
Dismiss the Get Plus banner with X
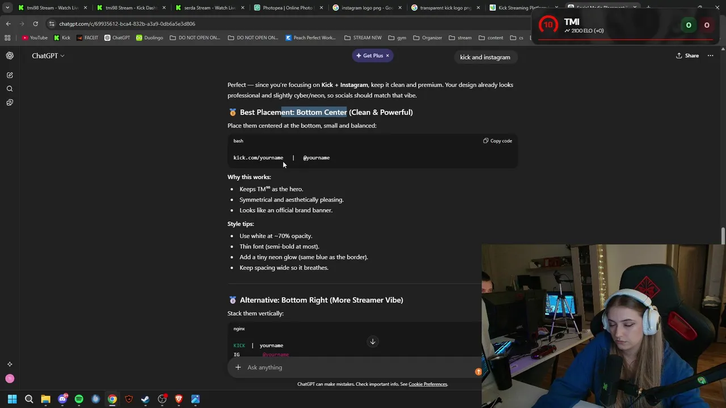[x=388, y=56]
